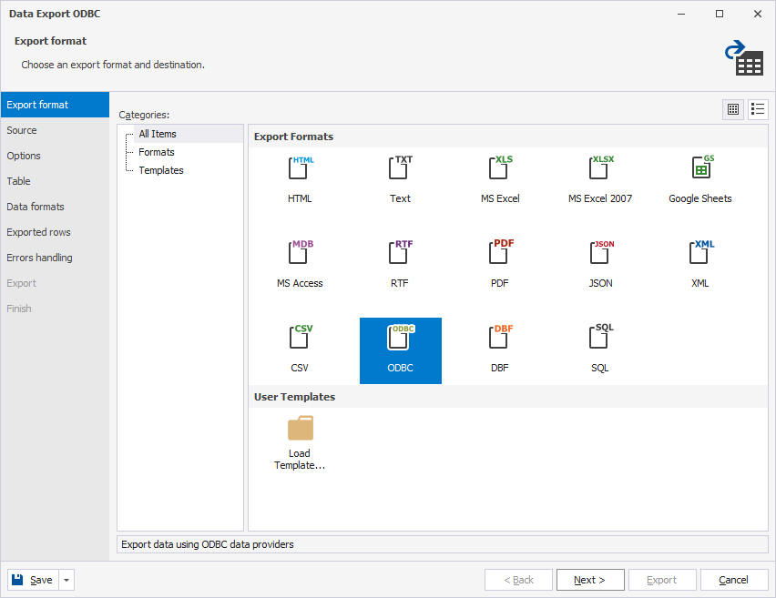Open the Errors handling page
Viewport: 776px width, 598px height.
(39, 258)
